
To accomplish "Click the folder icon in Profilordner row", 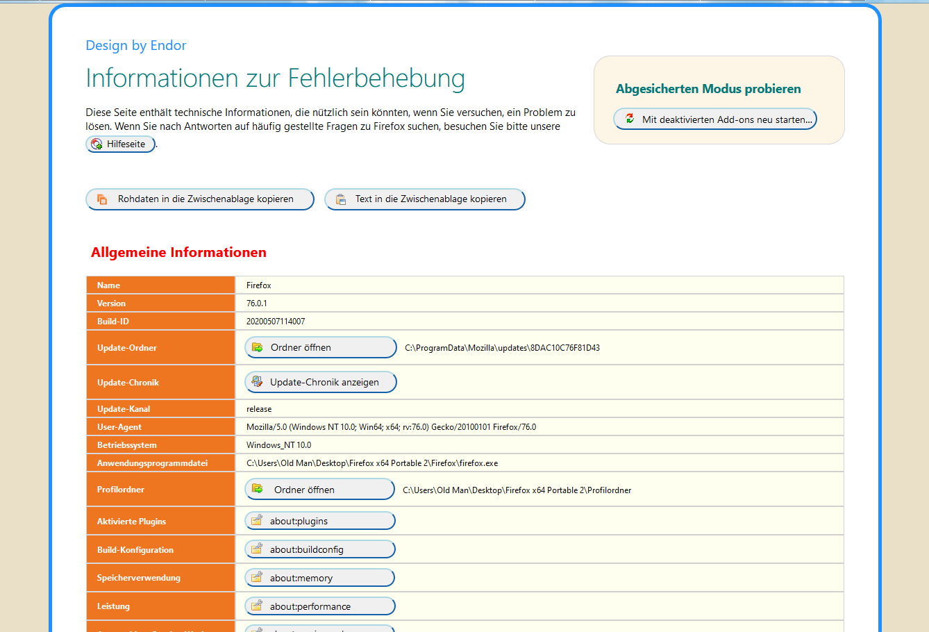I will pyautogui.click(x=258, y=489).
